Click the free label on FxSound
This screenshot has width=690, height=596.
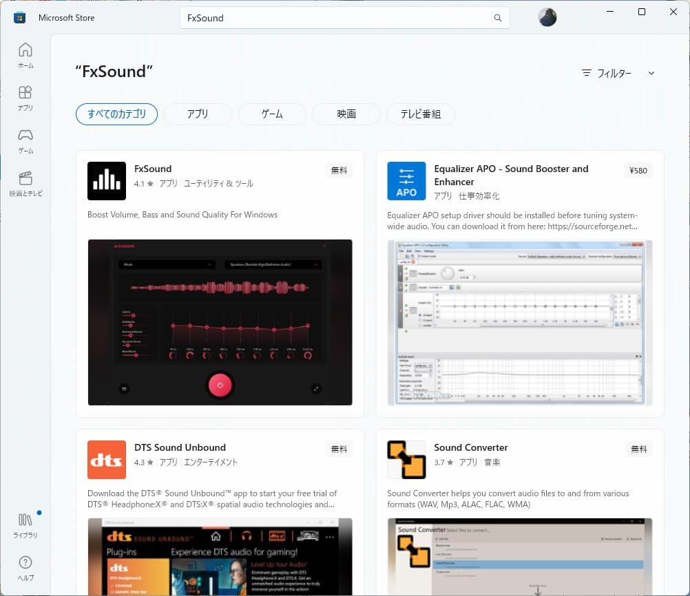339,171
